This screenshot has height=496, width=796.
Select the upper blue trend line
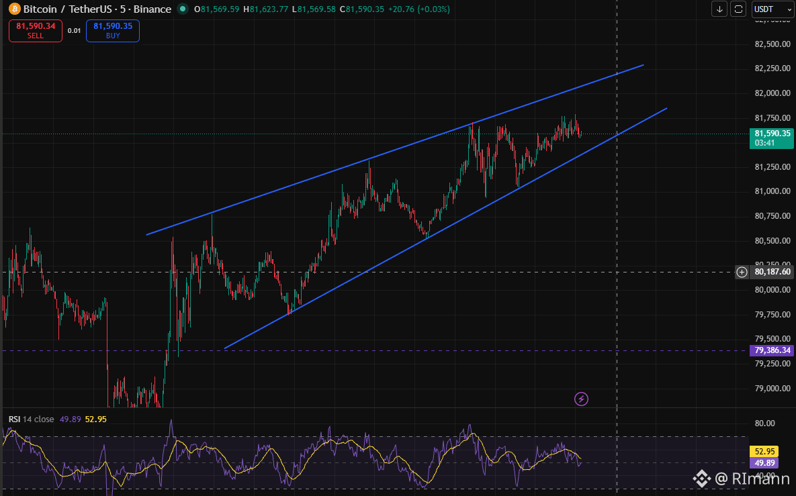coord(395,150)
